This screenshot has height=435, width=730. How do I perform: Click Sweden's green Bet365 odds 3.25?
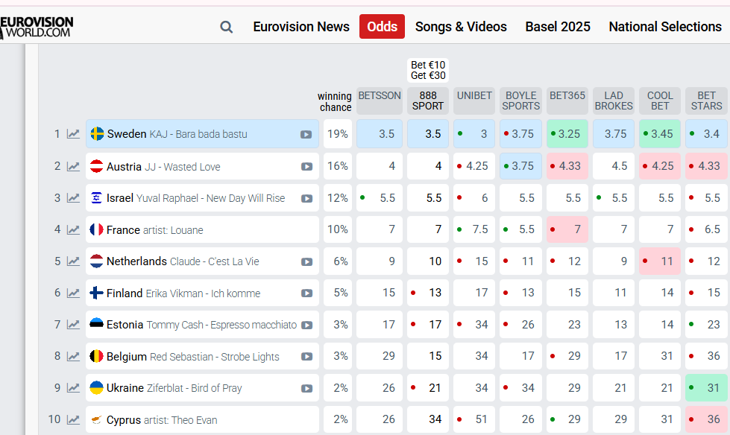pyautogui.click(x=568, y=134)
